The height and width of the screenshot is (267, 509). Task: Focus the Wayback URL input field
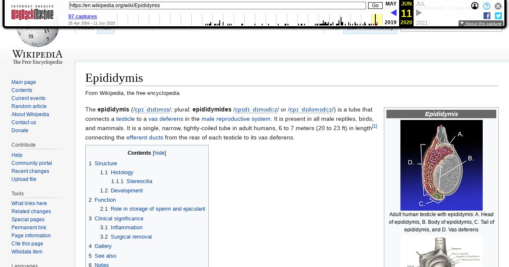[217, 6]
